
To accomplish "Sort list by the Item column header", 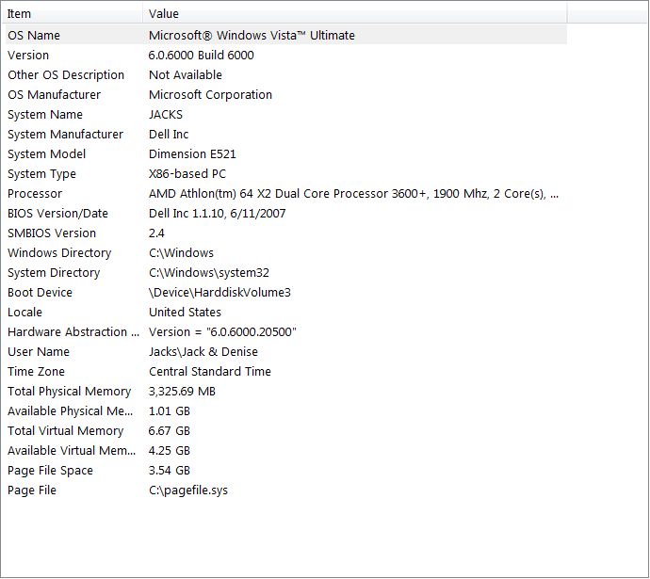I will [73, 14].
